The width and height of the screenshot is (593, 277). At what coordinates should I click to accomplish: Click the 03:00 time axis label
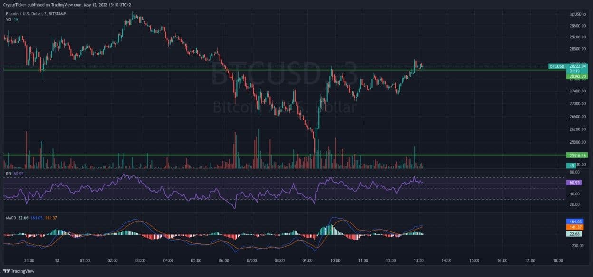click(x=140, y=260)
